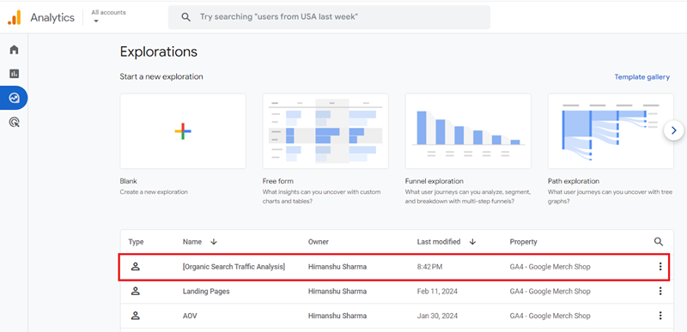This screenshot has height=332, width=687.
Task: Click the Name column header
Action: point(192,241)
